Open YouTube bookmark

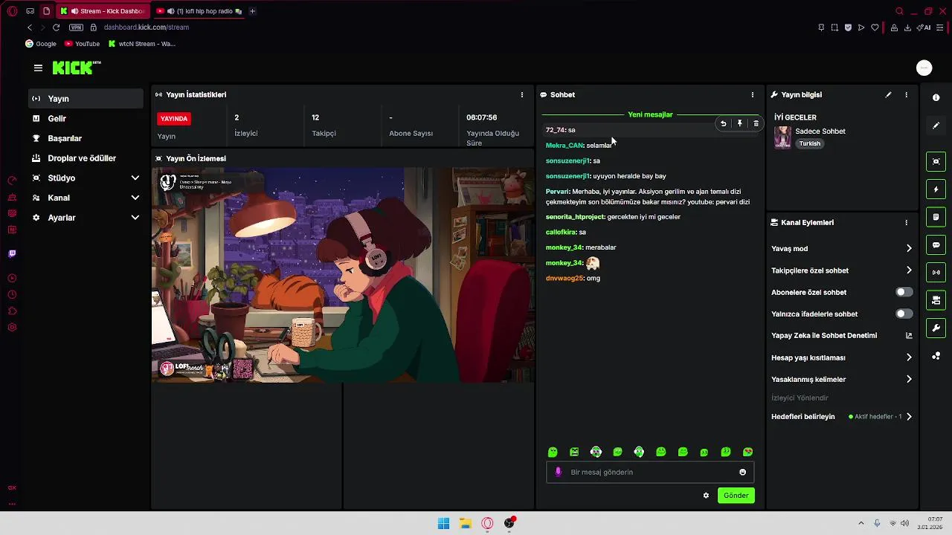[82, 44]
